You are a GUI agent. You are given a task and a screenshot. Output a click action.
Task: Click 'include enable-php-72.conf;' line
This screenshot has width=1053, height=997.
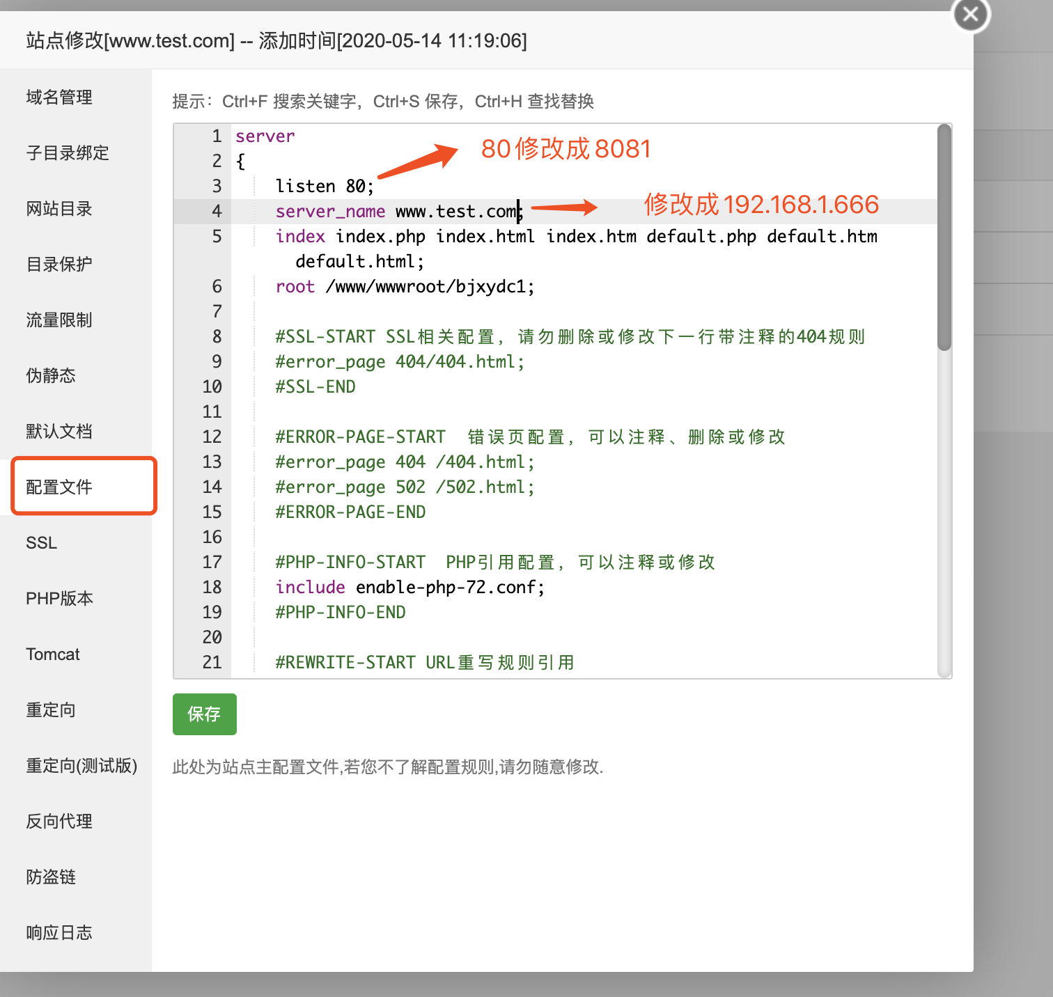pyautogui.click(x=410, y=588)
